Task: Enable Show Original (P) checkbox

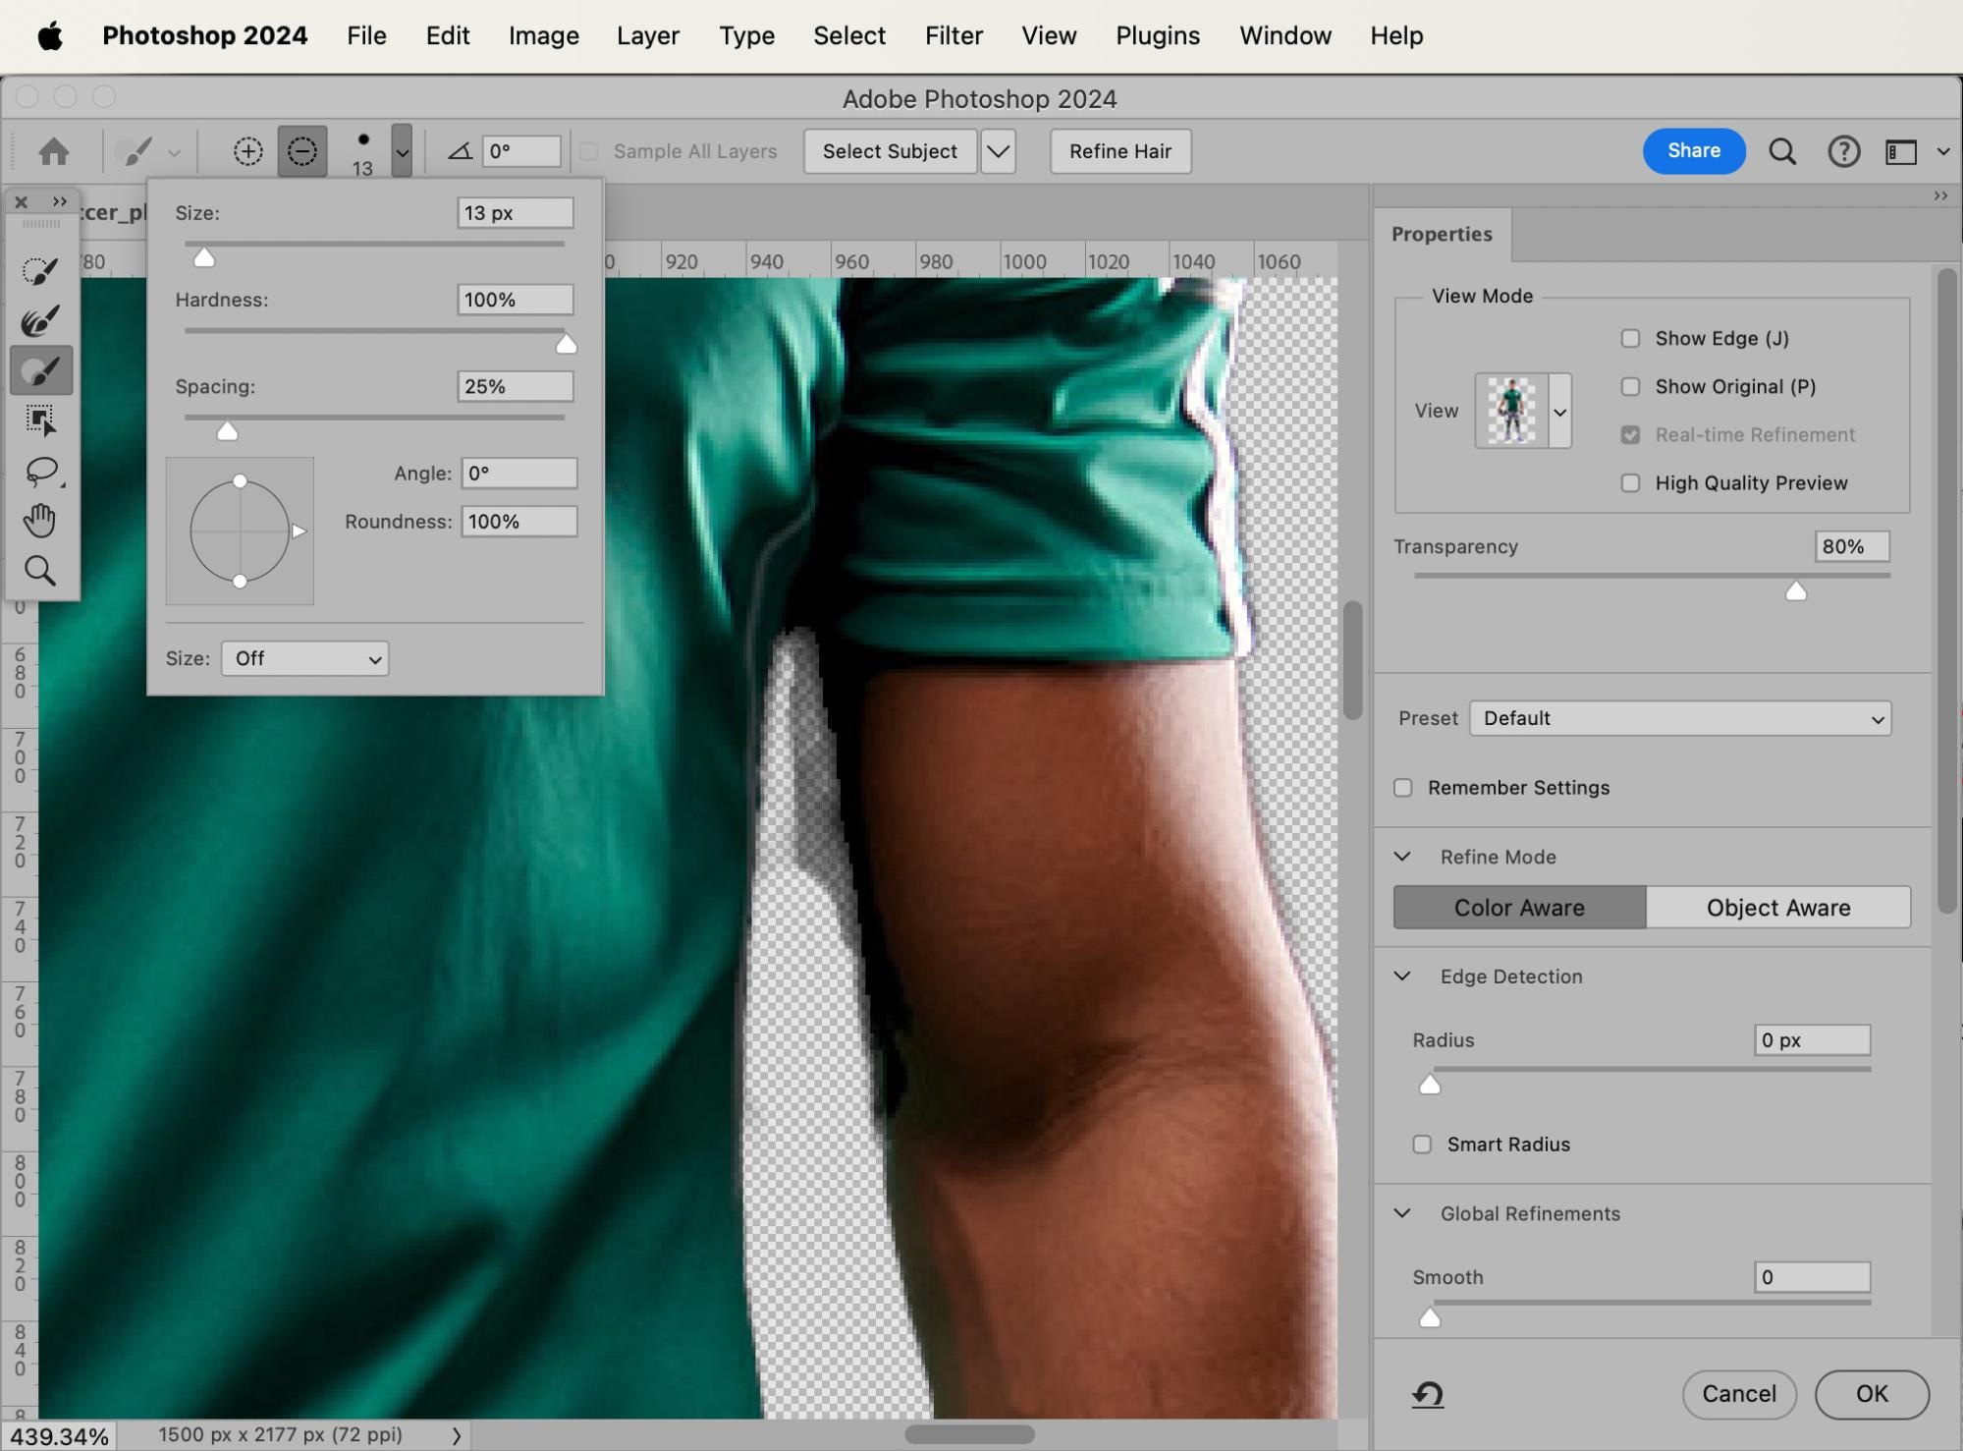Action: [x=1630, y=386]
